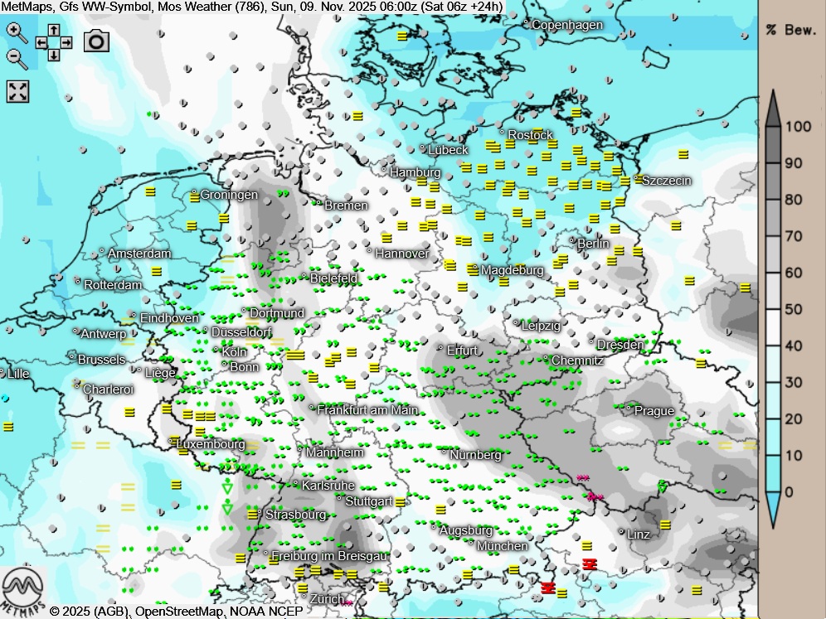Pan the map down with arrow
Image resolution: width=826 pixels, height=619 pixels.
coord(54,55)
